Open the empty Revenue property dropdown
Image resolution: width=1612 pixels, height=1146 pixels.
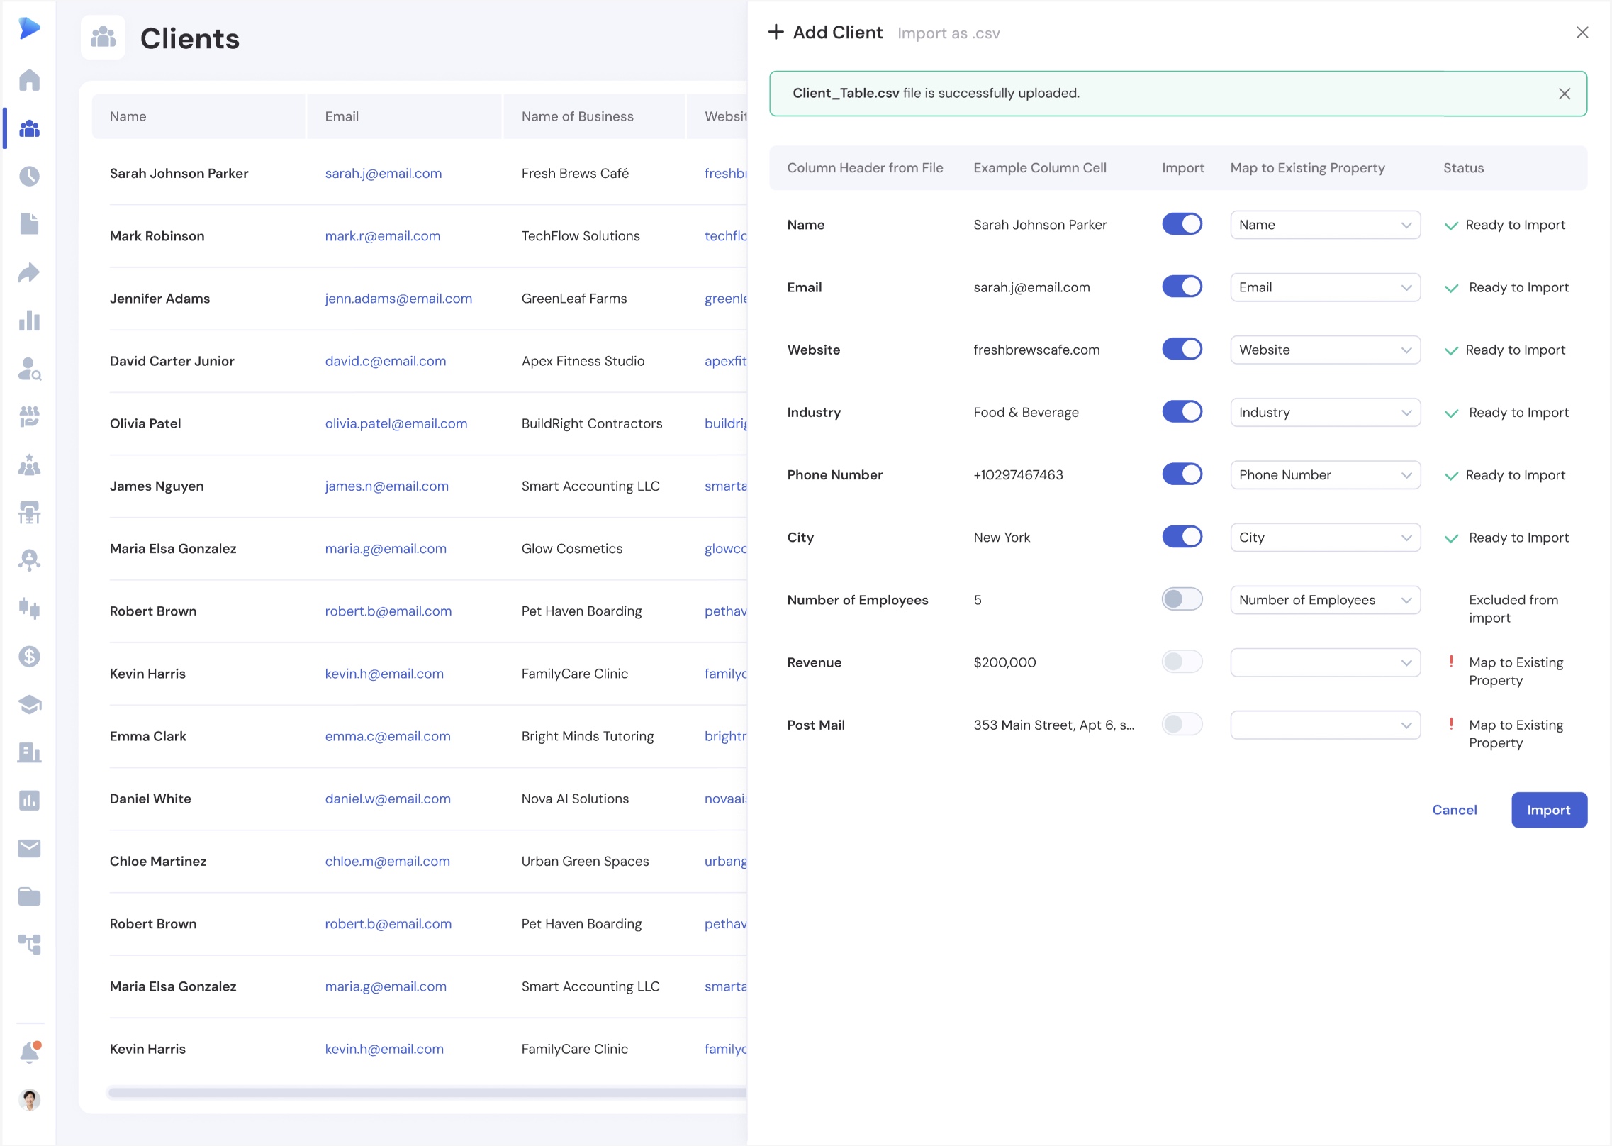[1324, 662]
